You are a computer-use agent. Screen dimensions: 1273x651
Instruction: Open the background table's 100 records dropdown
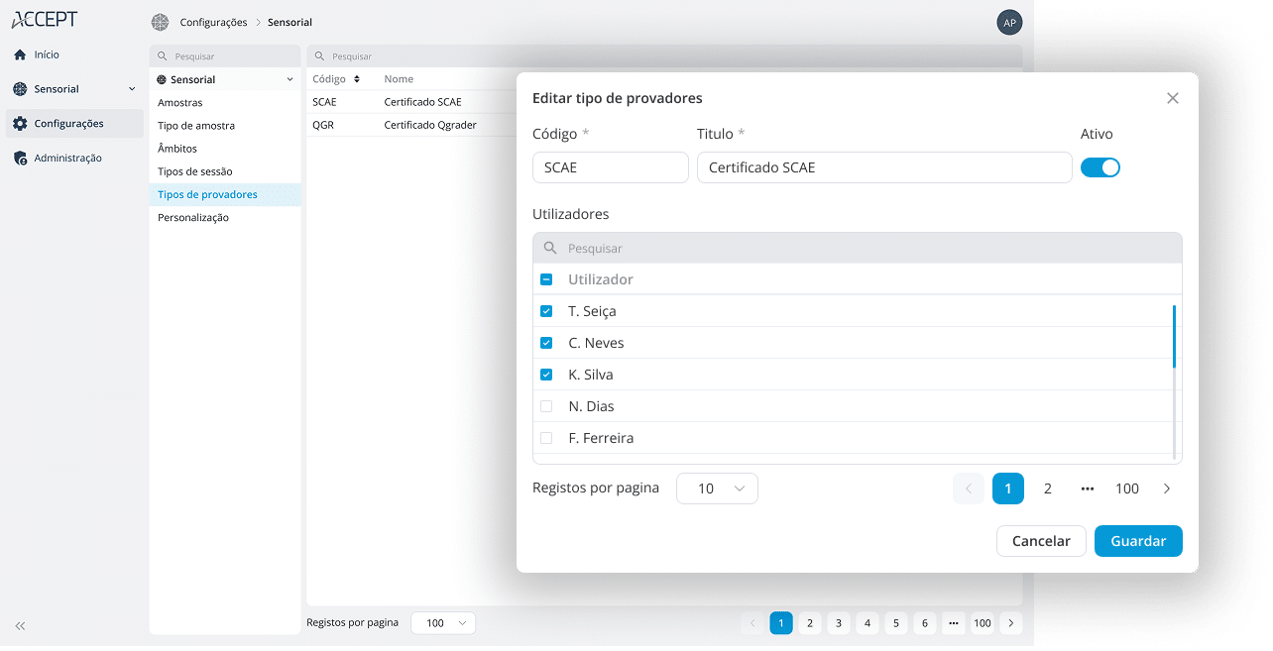443,623
